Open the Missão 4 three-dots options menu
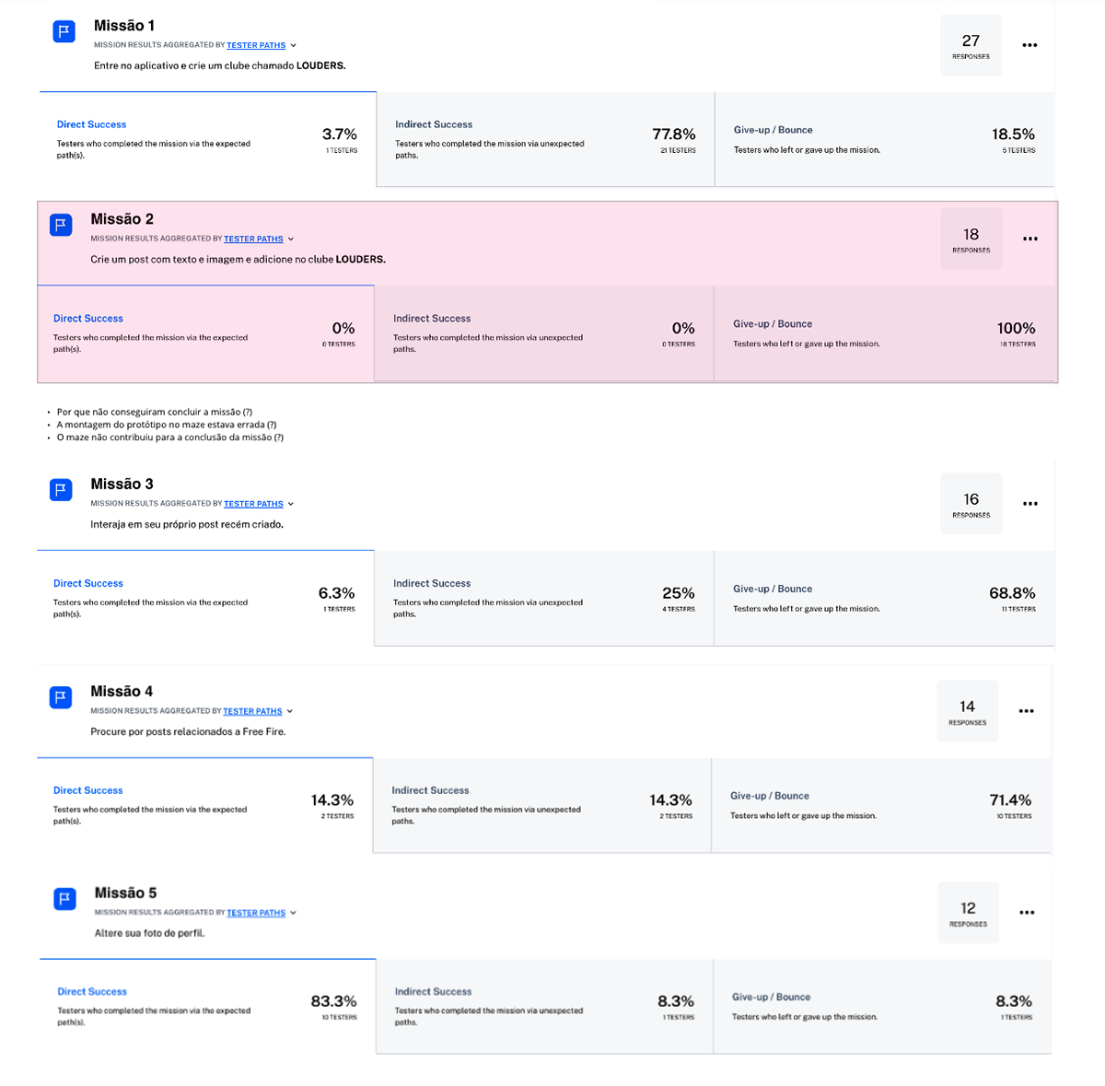1105x1086 pixels. pos(1026,711)
